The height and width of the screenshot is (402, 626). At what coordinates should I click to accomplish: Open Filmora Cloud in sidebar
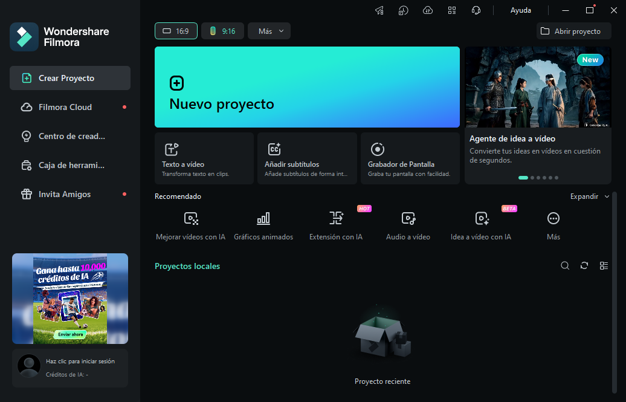point(70,107)
